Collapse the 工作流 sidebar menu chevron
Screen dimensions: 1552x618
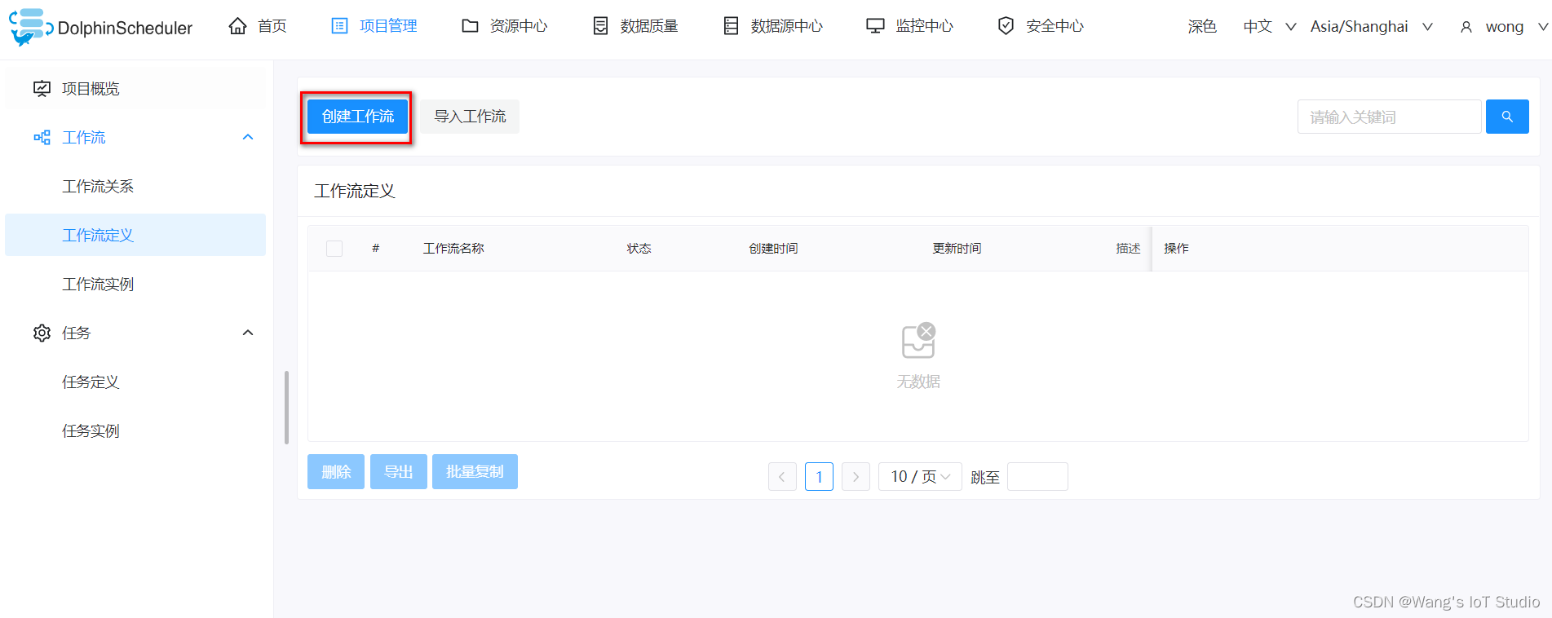(x=248, y=137)
